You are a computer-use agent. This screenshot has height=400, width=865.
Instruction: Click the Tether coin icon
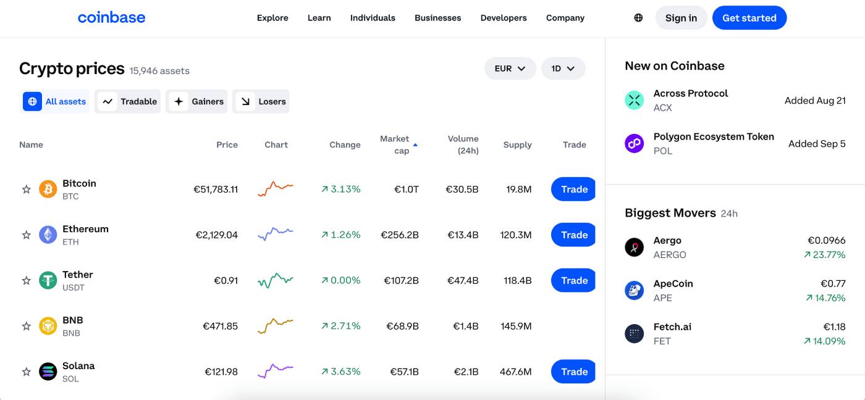tap(48, 280)
